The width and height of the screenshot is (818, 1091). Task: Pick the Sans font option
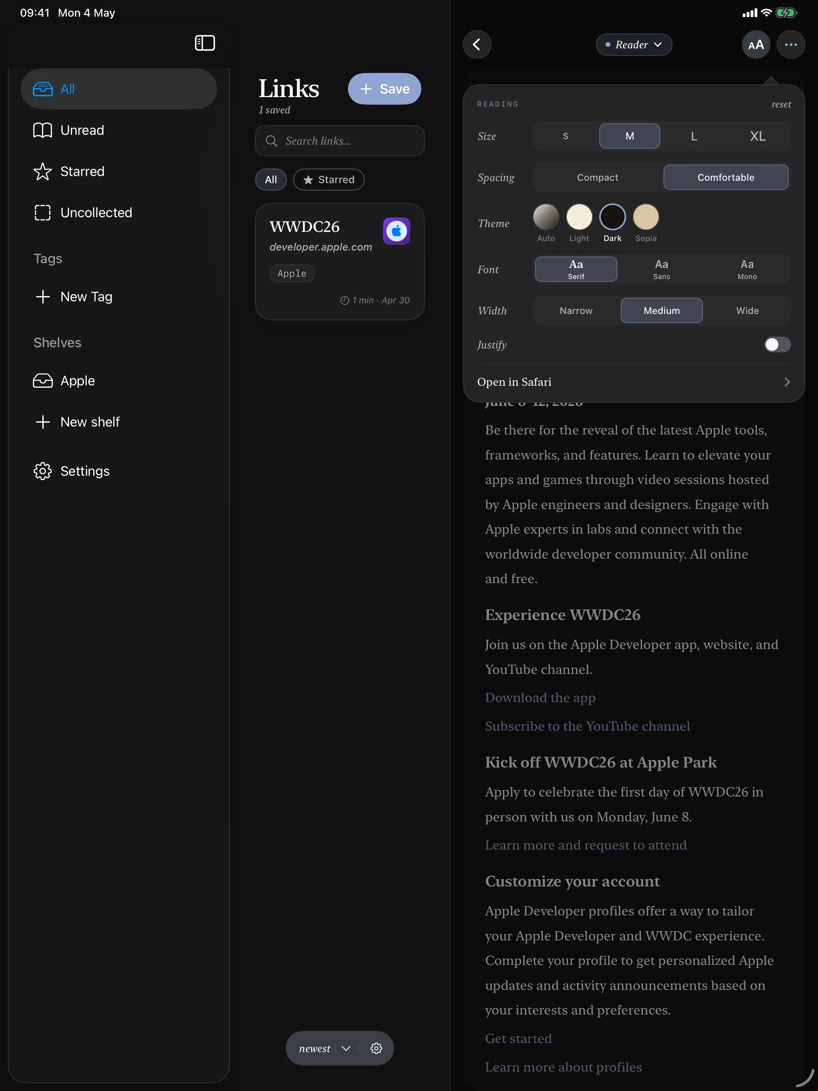662,269
